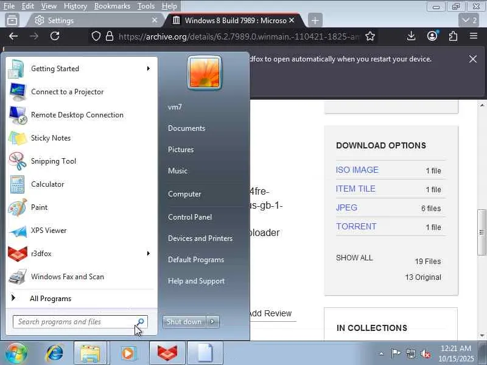Open Devices and Printers
Viewport: 487px width, 365px height.
pos(200,238)
